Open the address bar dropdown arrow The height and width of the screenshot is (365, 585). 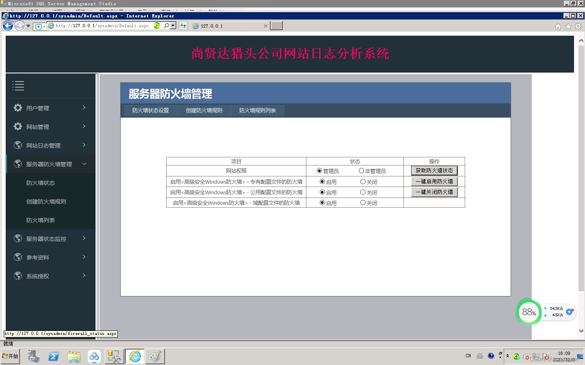173,26
